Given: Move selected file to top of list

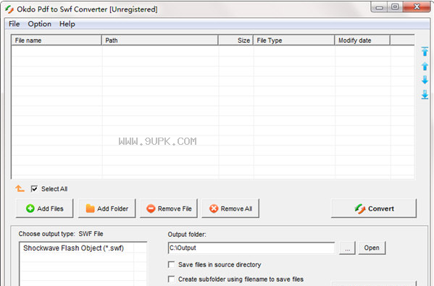Looking at the screenshot, I should 425,51.
